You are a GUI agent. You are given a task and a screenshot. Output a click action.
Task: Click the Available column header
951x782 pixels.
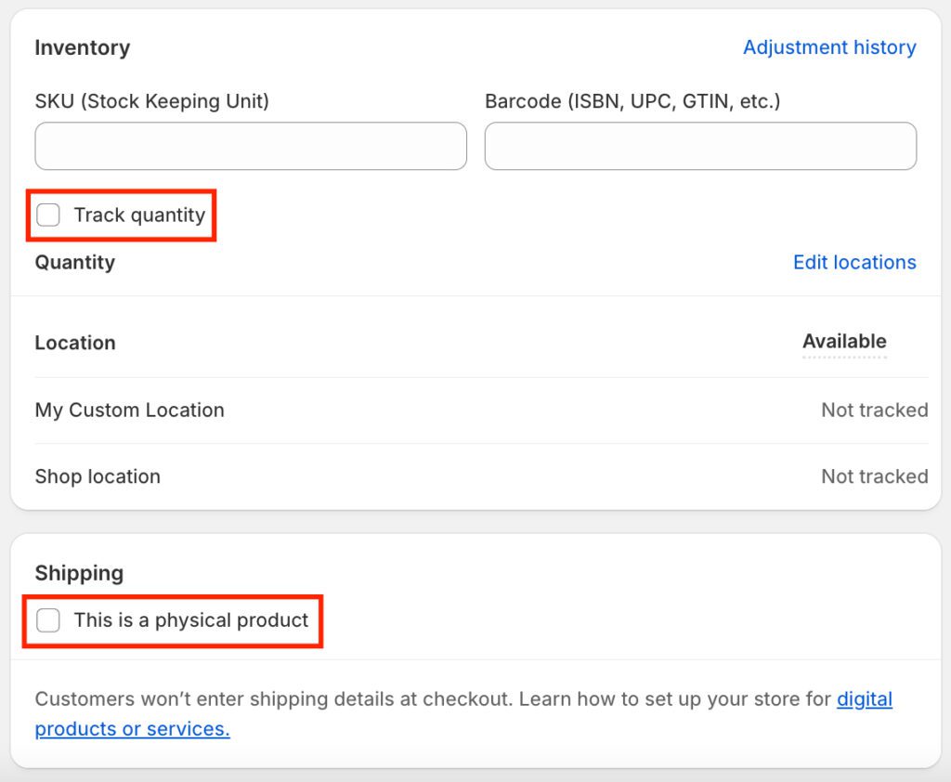click(844, 342)
